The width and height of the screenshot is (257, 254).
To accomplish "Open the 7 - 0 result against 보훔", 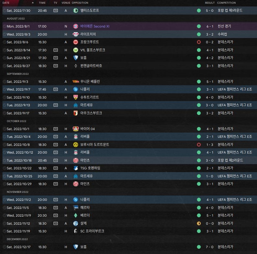I will coord(209,247).
